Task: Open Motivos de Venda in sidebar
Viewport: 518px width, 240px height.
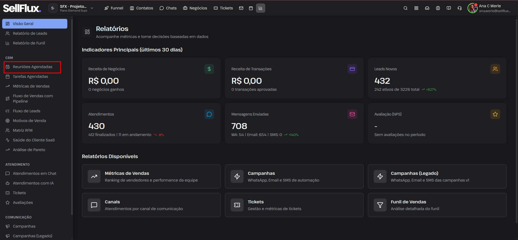Action: click(x=35, y=121)
